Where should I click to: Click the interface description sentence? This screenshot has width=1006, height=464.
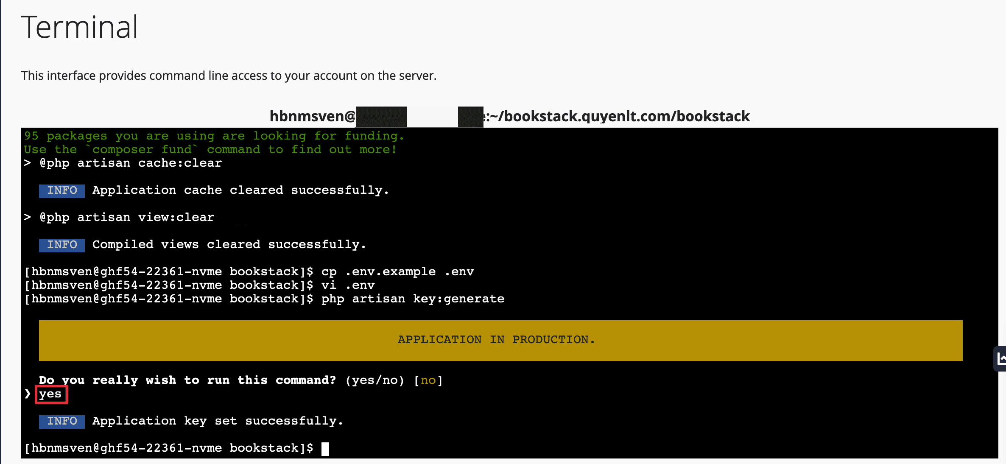229,75
